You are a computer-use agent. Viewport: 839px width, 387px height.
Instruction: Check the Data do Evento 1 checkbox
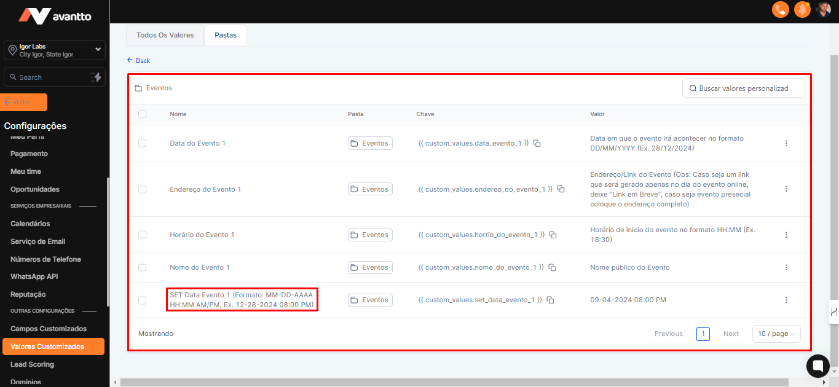(x=143, y=143)
